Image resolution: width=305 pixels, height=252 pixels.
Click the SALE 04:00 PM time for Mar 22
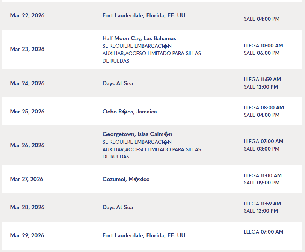click(261, 19)
